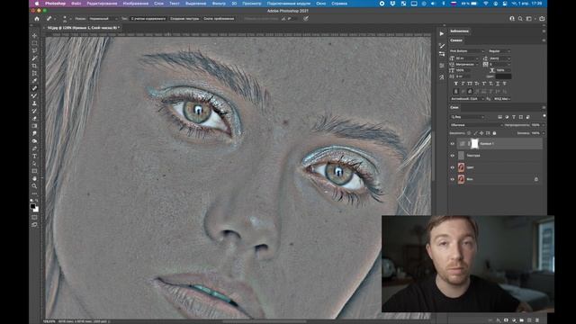Select the Move tool
Screen dimensions: 576x324
pos(34,36)
